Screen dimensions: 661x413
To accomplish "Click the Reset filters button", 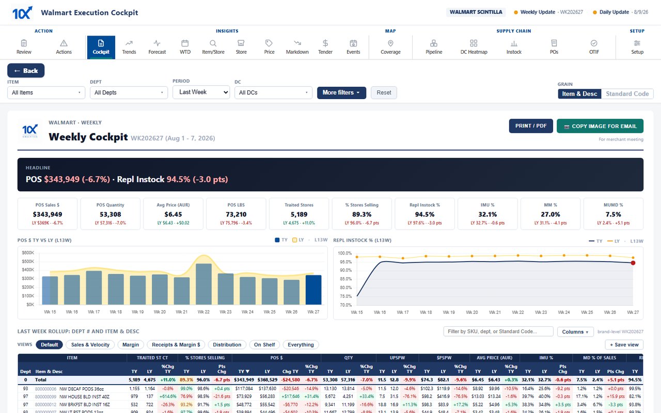I will 384,92.
